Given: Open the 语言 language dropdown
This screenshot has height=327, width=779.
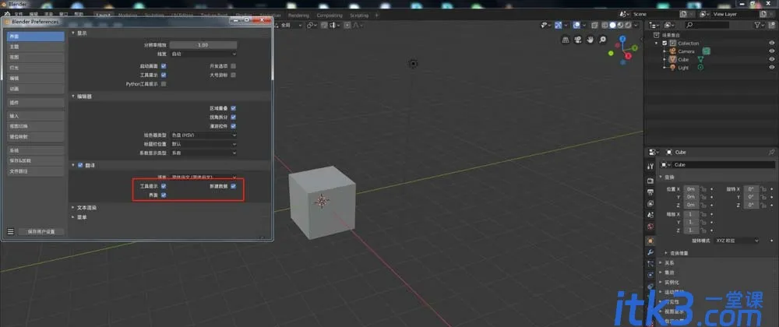Looking at the screenshot, I should 203,177.
